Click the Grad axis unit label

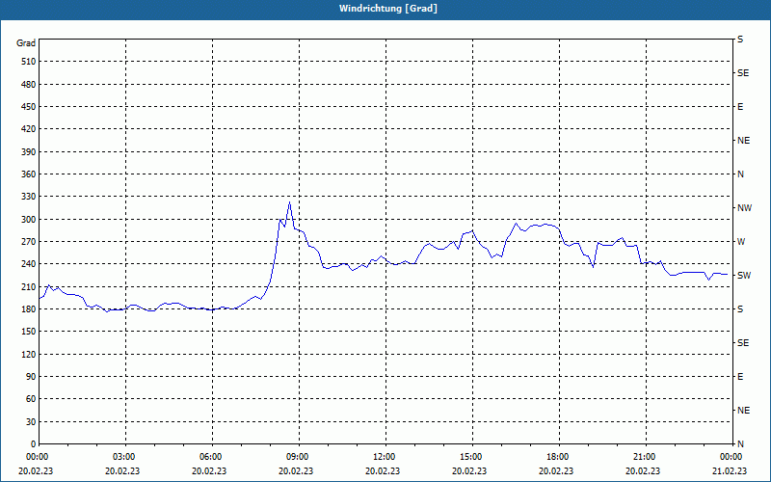click(26, 43)
